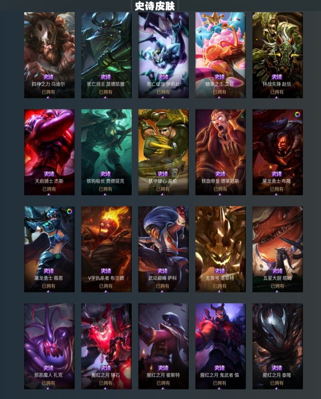Click the skin name 腥红之月 崔斯特
This screenshot has height=399, width=321.
163,375
